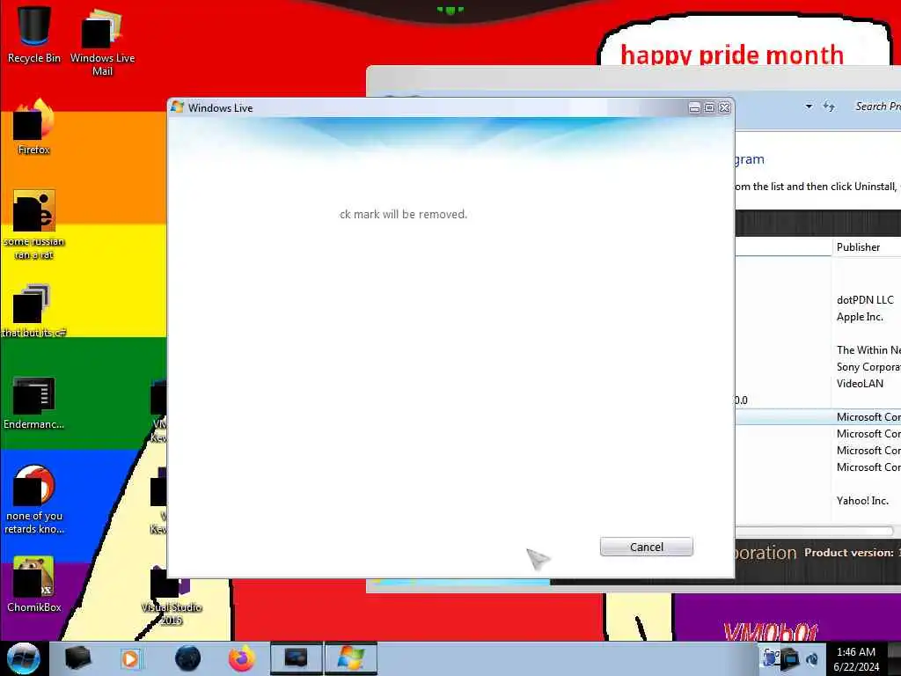Select the 'none of you' desktop icon
This screenshot has height=676, width=901.
pyautogui.click(x=34, y=500)
